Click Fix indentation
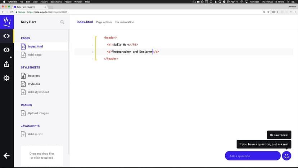This screenshot has width=298, height=168. [125, 22]
